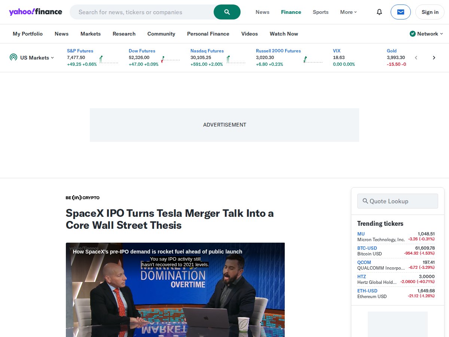Click the Bitcoin price 61,609.78
This screenshot has height=337, width=449.
click(425, 248)
